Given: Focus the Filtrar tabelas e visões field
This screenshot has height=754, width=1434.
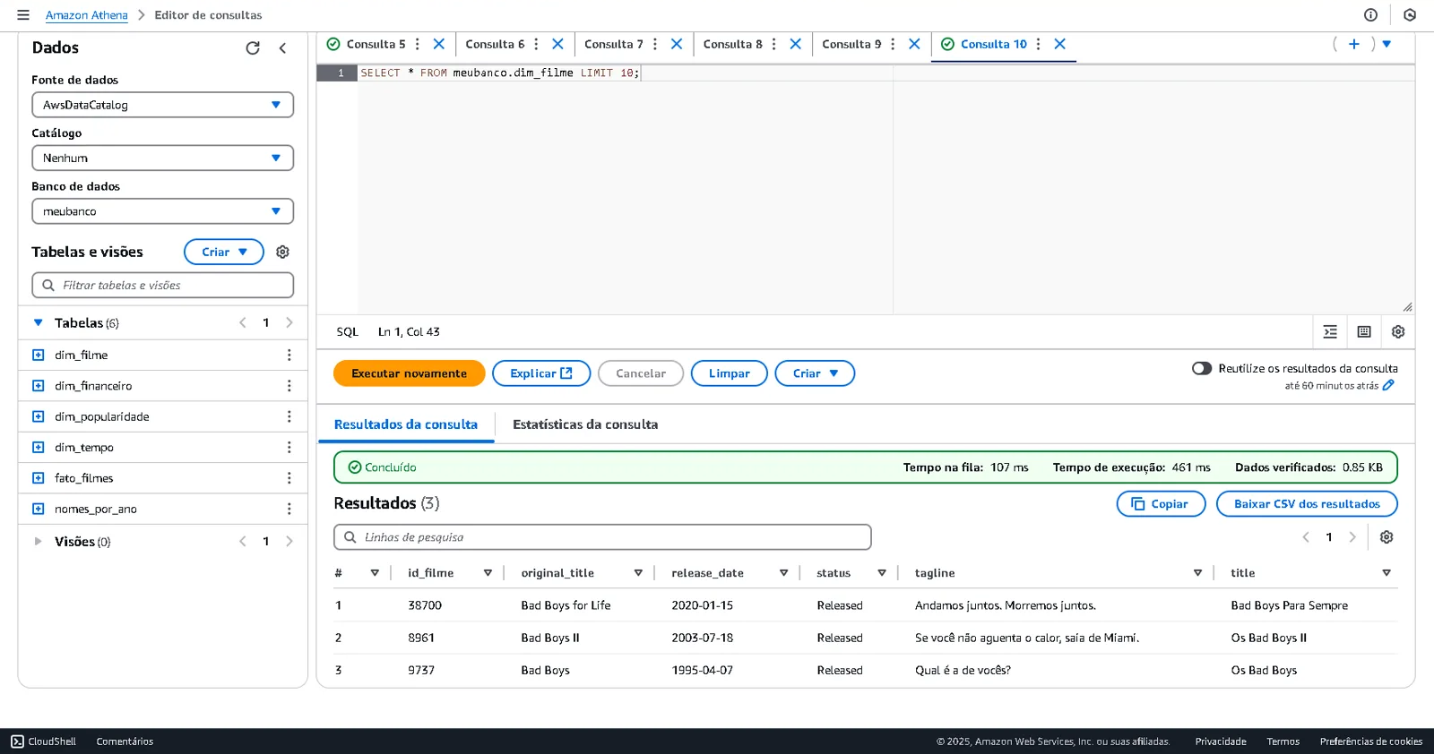Looking at the screenshot, I should click(x=162, y=286).
